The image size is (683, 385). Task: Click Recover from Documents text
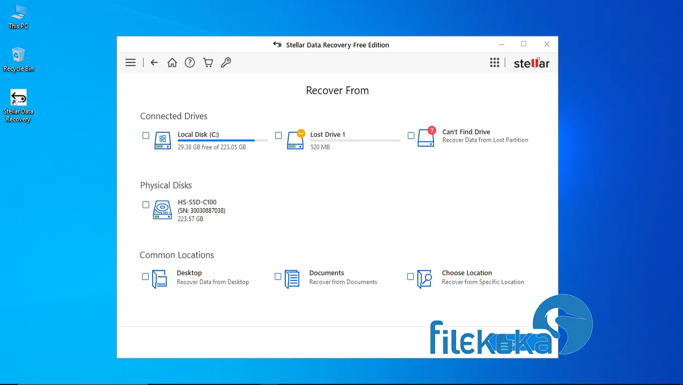(343, 282)
